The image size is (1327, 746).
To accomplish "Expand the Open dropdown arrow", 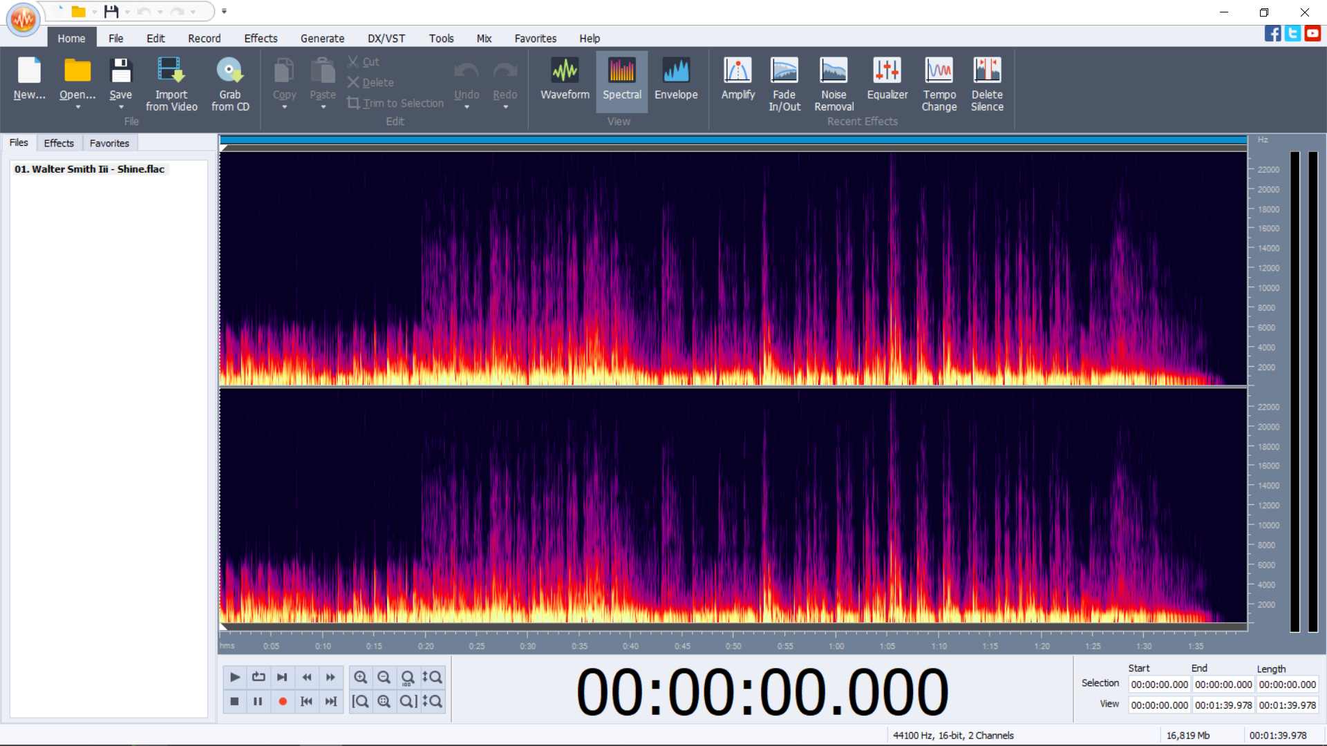I will click(77, 107).
